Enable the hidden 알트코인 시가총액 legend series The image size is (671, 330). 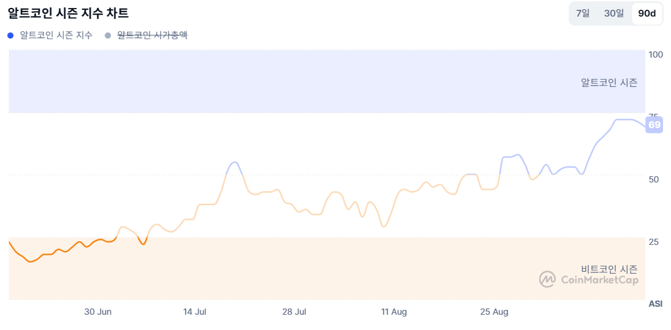[x=152, y=36]
